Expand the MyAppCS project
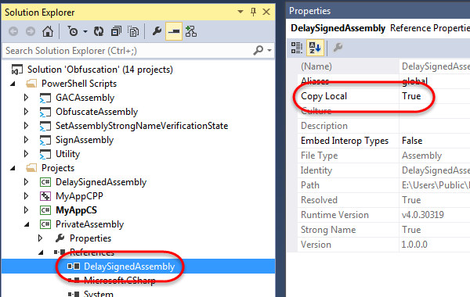The image size is (470, 297). [26, 210]
